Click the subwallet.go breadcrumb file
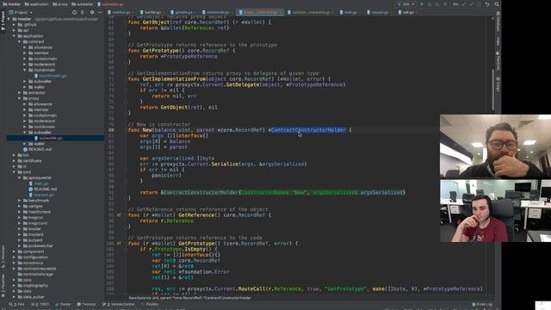The image size is (551, 310). 111,4
